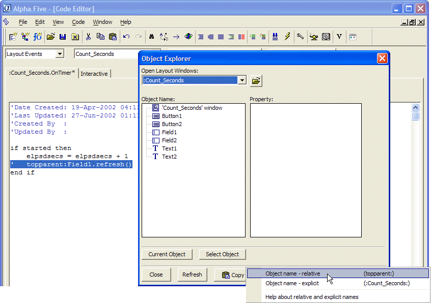Click the code editor scrollbar up arrow

(x=415, y=107)
